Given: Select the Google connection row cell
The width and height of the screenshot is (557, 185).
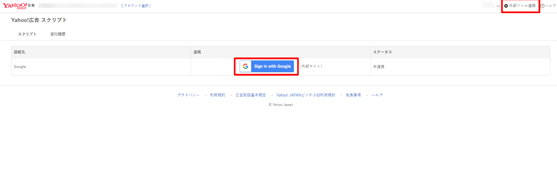Looking at the screenshot, I should click(x=20, y=67).
